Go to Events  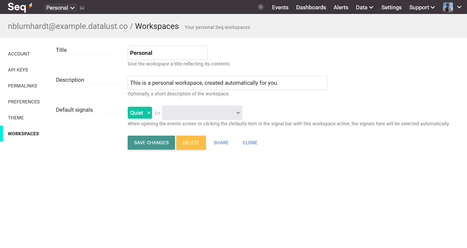pyautogui.click(x=280, y=7)
